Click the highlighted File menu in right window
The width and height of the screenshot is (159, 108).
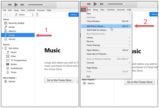(83, 10)
